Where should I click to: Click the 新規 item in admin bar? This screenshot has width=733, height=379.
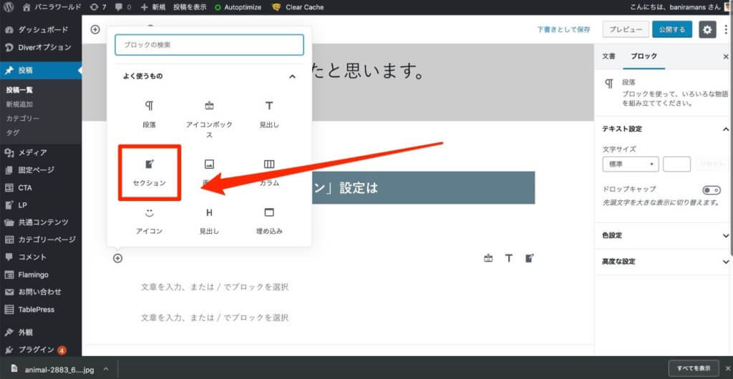click(153, 7)
